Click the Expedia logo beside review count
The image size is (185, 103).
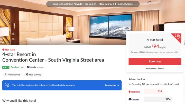coord(32,67)
